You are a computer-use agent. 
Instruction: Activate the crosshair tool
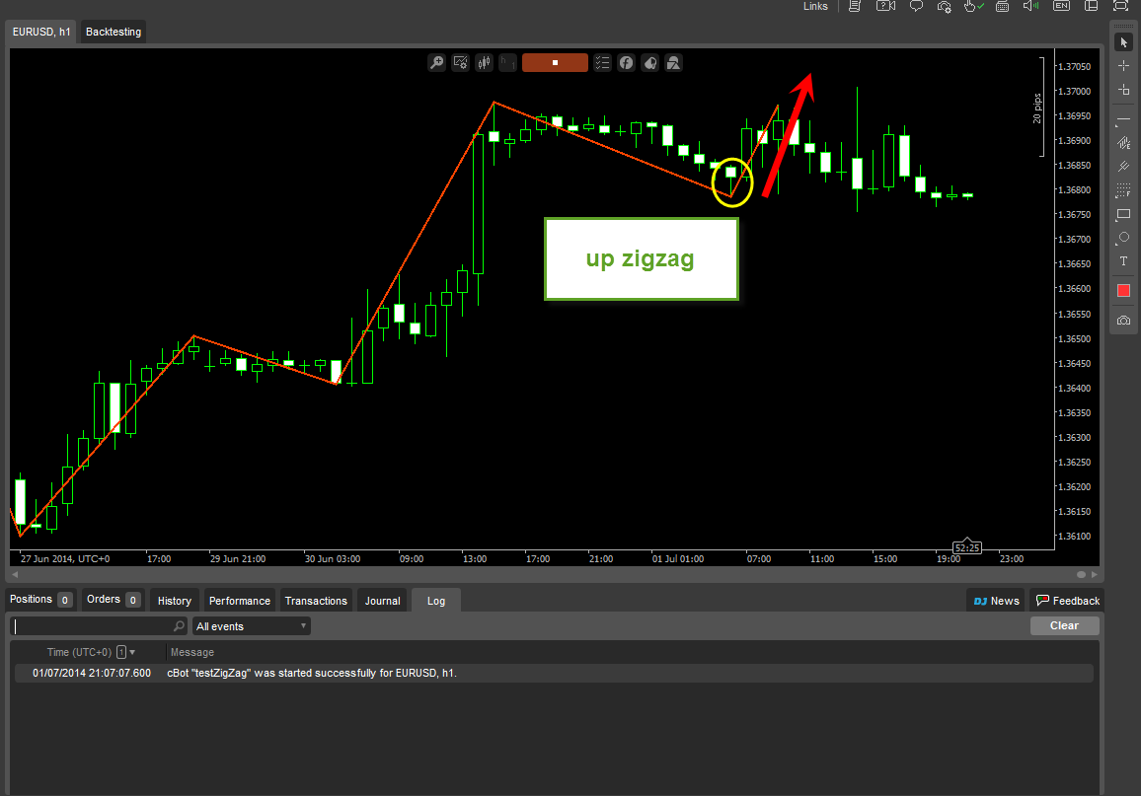[1123, 66]
